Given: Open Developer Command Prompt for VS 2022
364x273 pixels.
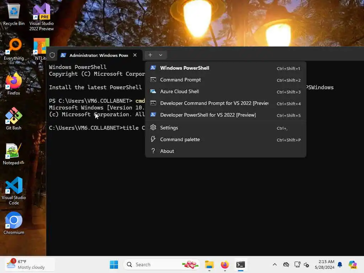Looking at the screenshot, I should (x=226, y=103).
